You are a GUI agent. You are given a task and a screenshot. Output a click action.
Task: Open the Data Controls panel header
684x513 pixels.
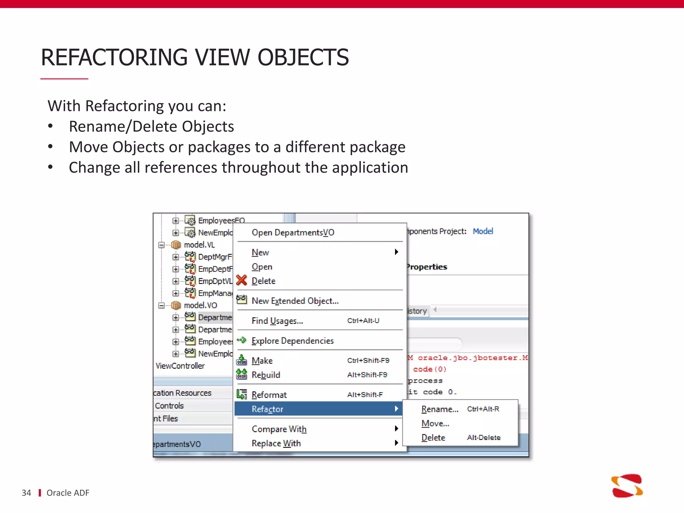[193, 405]
